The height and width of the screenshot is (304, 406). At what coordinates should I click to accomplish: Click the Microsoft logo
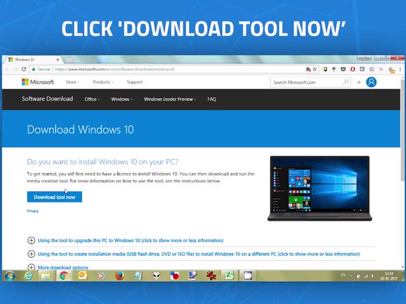click(x=38, y=82)
